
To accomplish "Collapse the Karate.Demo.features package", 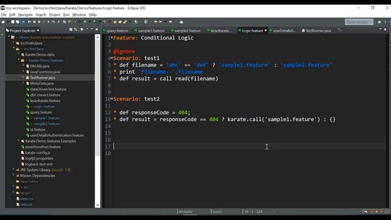I will 18,60.
